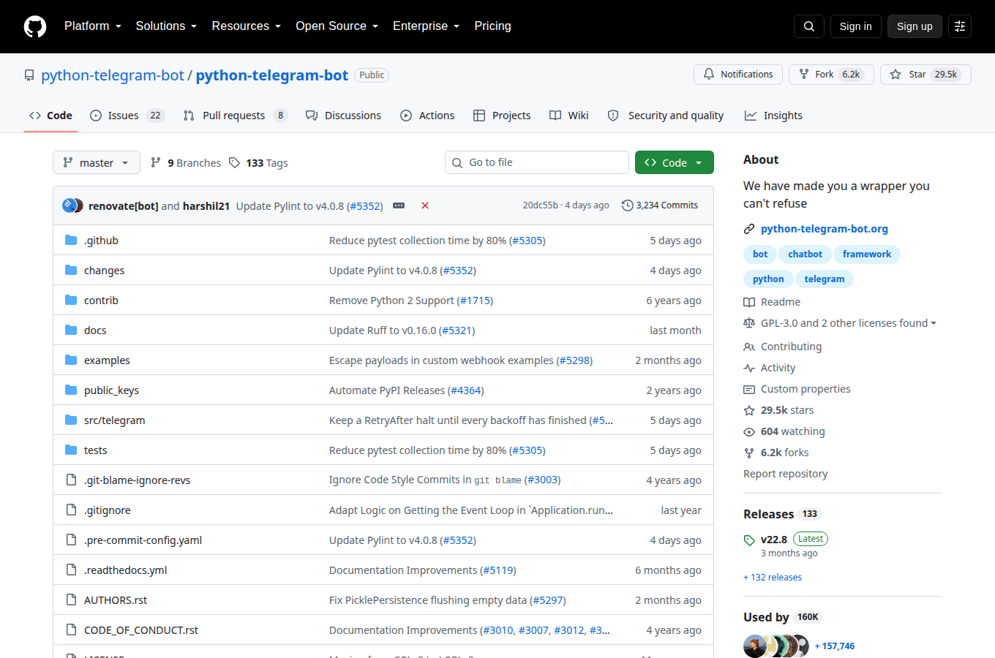Switch to the Actions tab
This screenshot has width=995, height=658.
coord(427,116)
